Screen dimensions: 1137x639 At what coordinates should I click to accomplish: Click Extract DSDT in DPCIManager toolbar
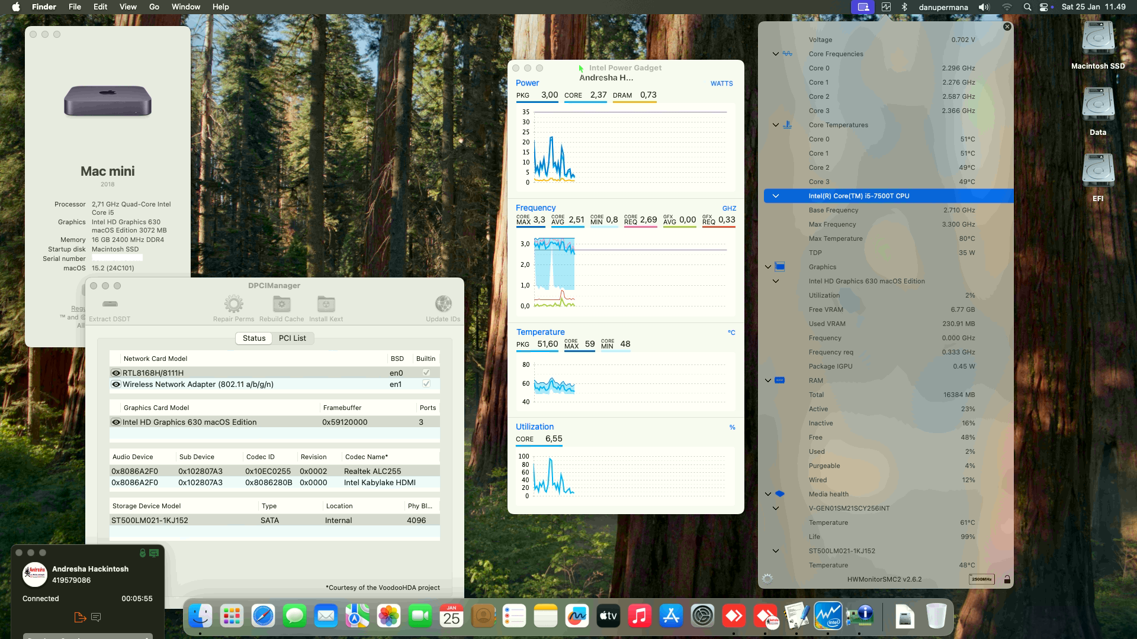[x=109, y=305]
